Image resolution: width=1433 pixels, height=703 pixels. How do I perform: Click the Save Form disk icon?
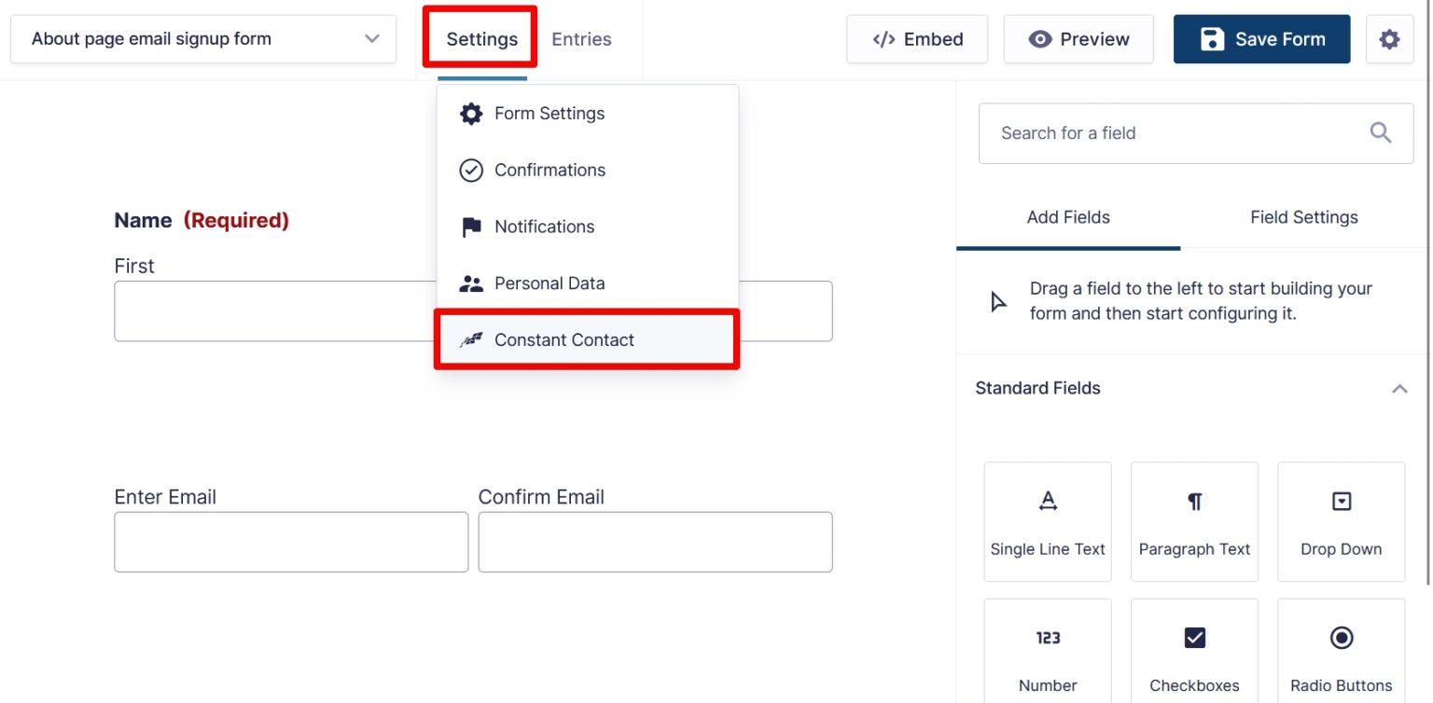click(1212, 38)
